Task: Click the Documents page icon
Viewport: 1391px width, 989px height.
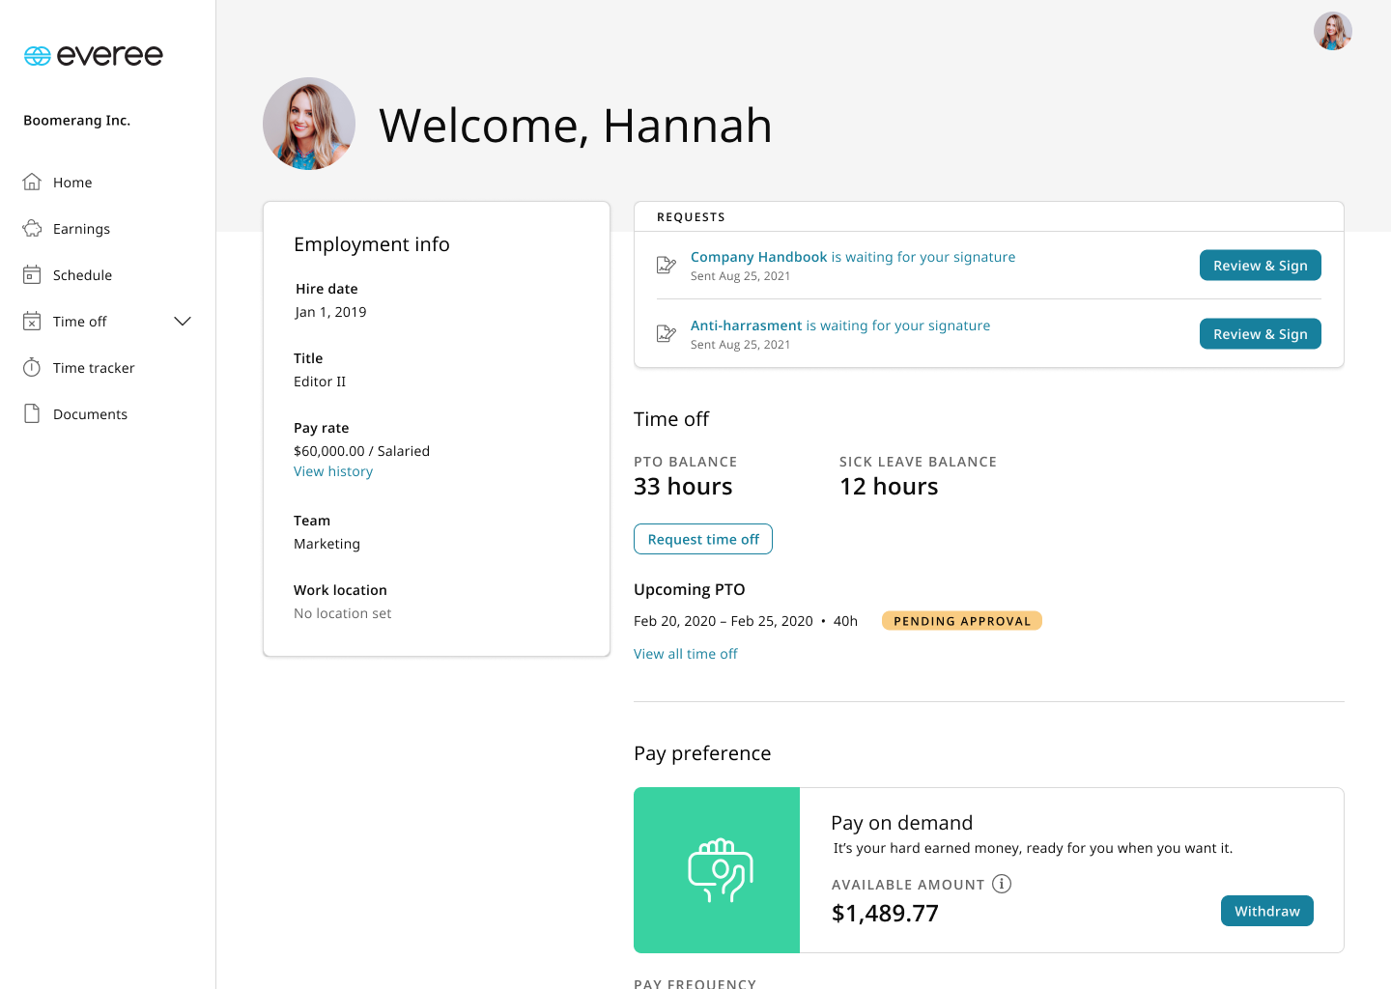Action: click(x=32, y=413)
